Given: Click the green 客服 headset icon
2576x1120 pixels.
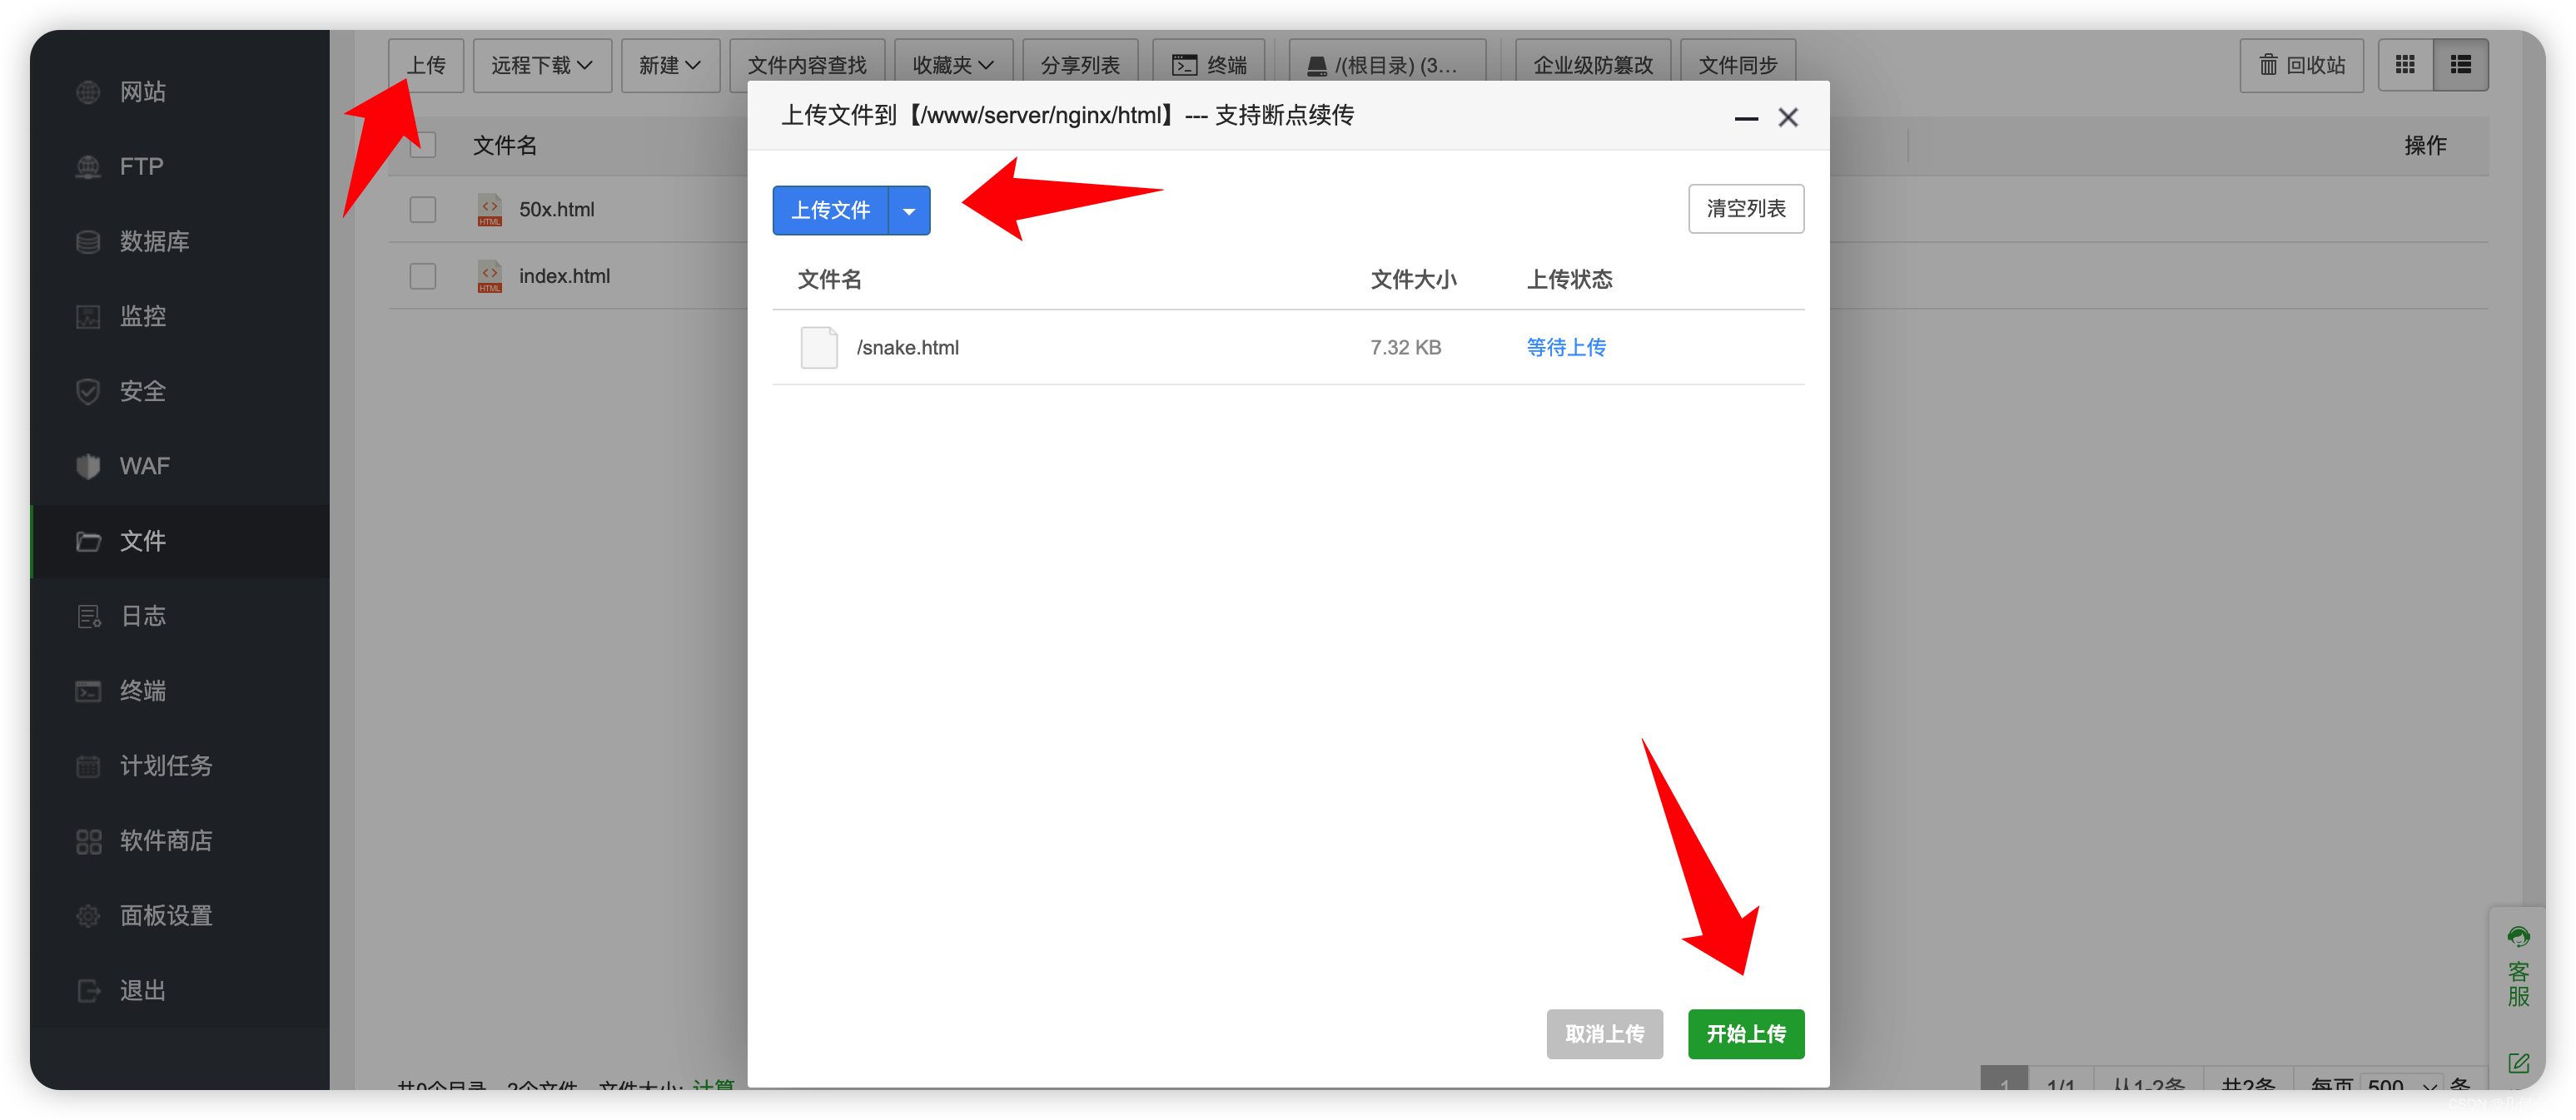Looking at the screenshot, I should coord(2518,936).
